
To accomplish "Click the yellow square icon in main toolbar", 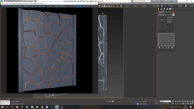I will [117, 6].
